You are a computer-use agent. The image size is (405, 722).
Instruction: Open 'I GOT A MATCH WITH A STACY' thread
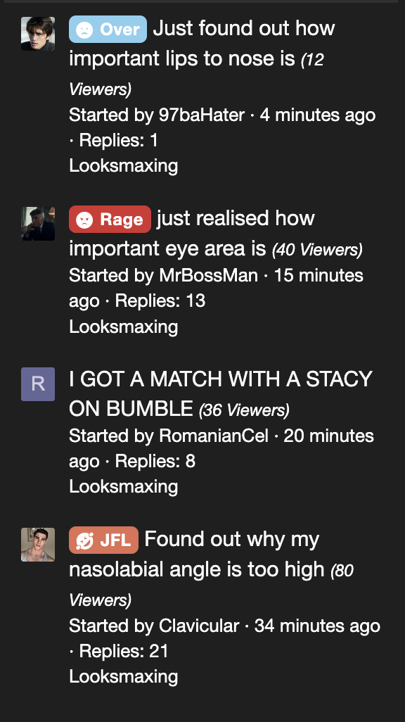click(x=221, y=393)
